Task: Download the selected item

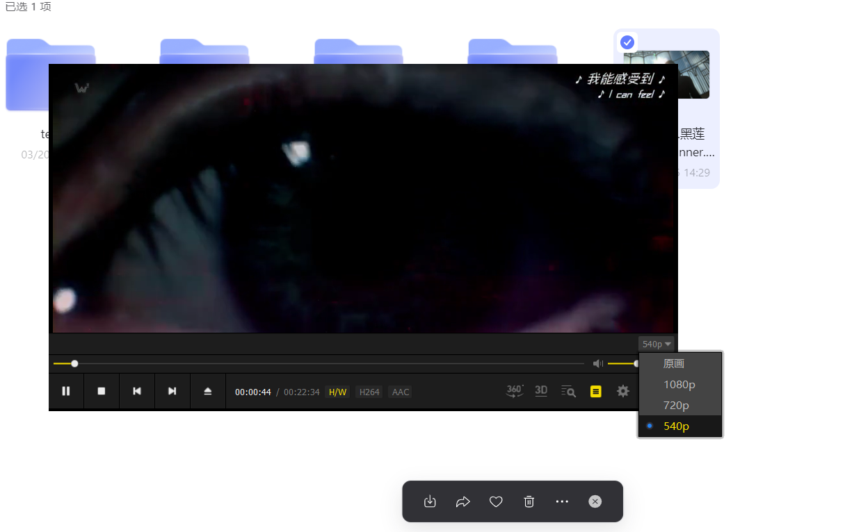Action: tap(430, 501)
